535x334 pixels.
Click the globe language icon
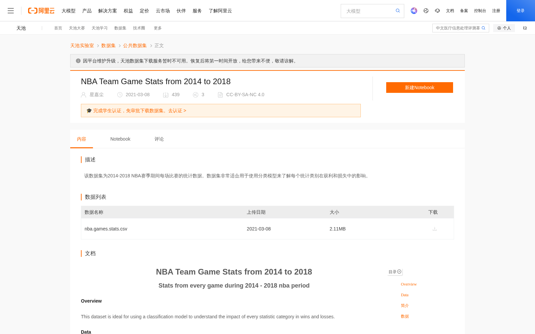[x=426, y=11]
